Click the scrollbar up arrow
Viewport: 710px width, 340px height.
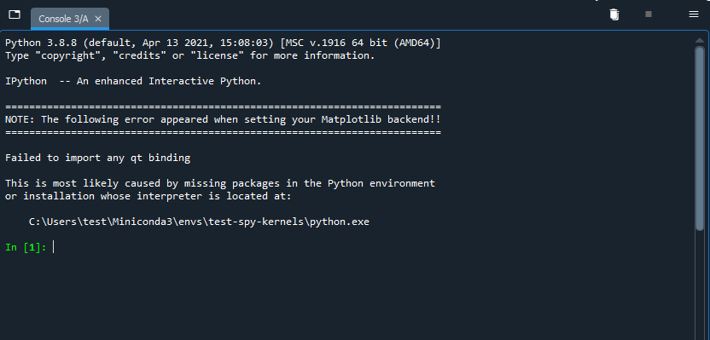coord(700,41)
